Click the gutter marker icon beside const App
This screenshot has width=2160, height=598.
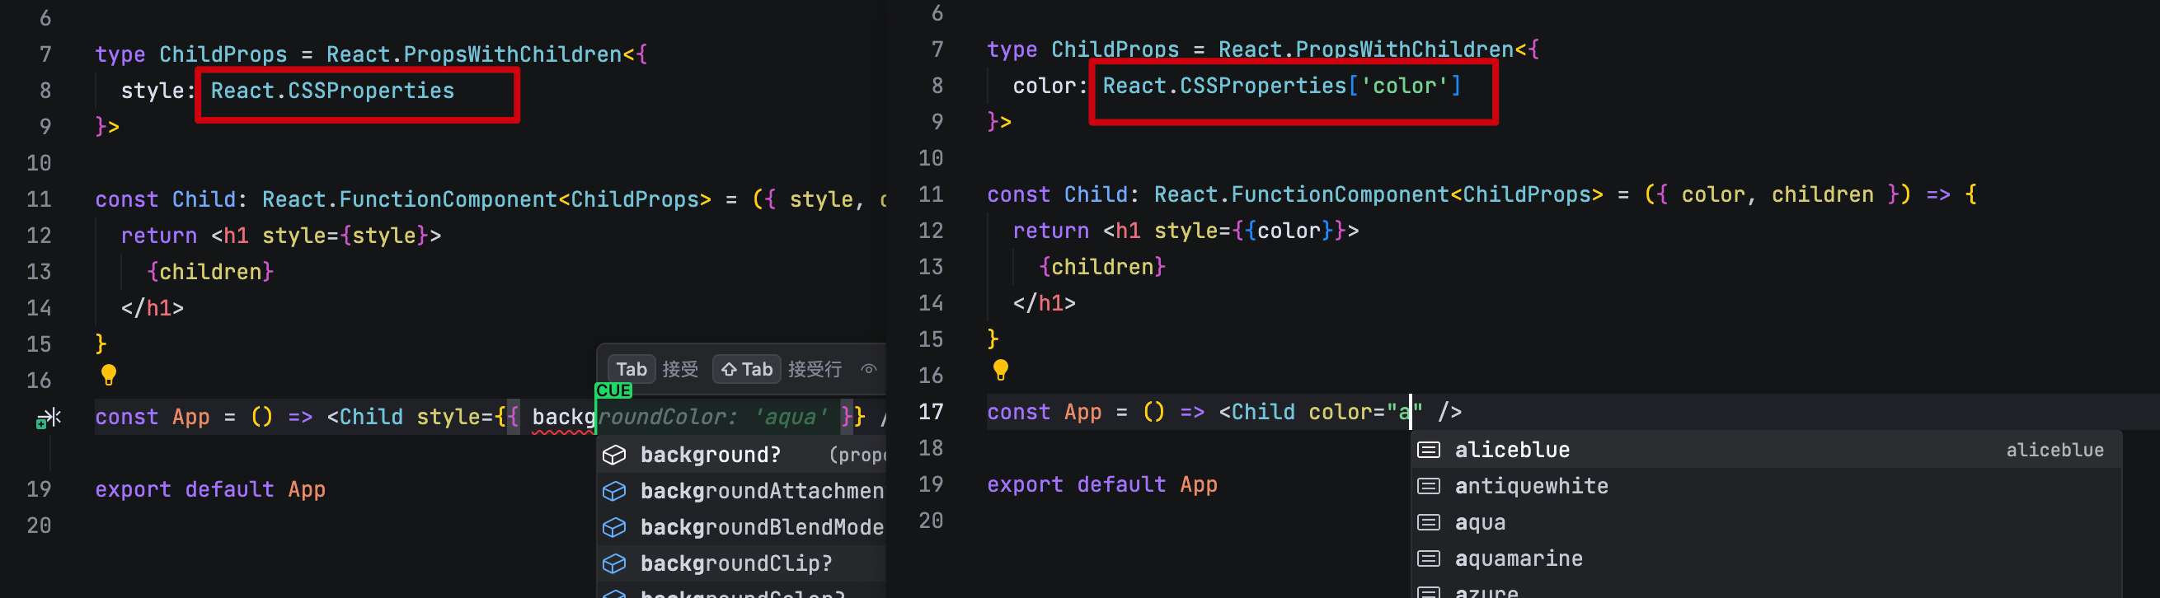tap(48, 417)
